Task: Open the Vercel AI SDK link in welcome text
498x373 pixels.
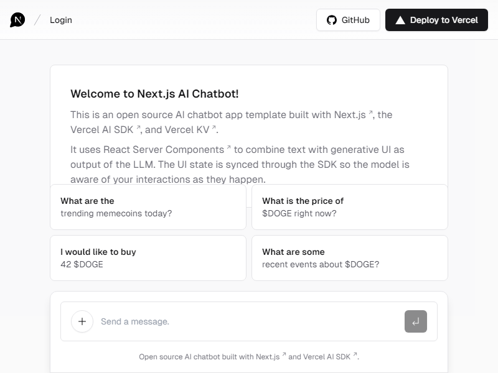Action: coord(105,129)
